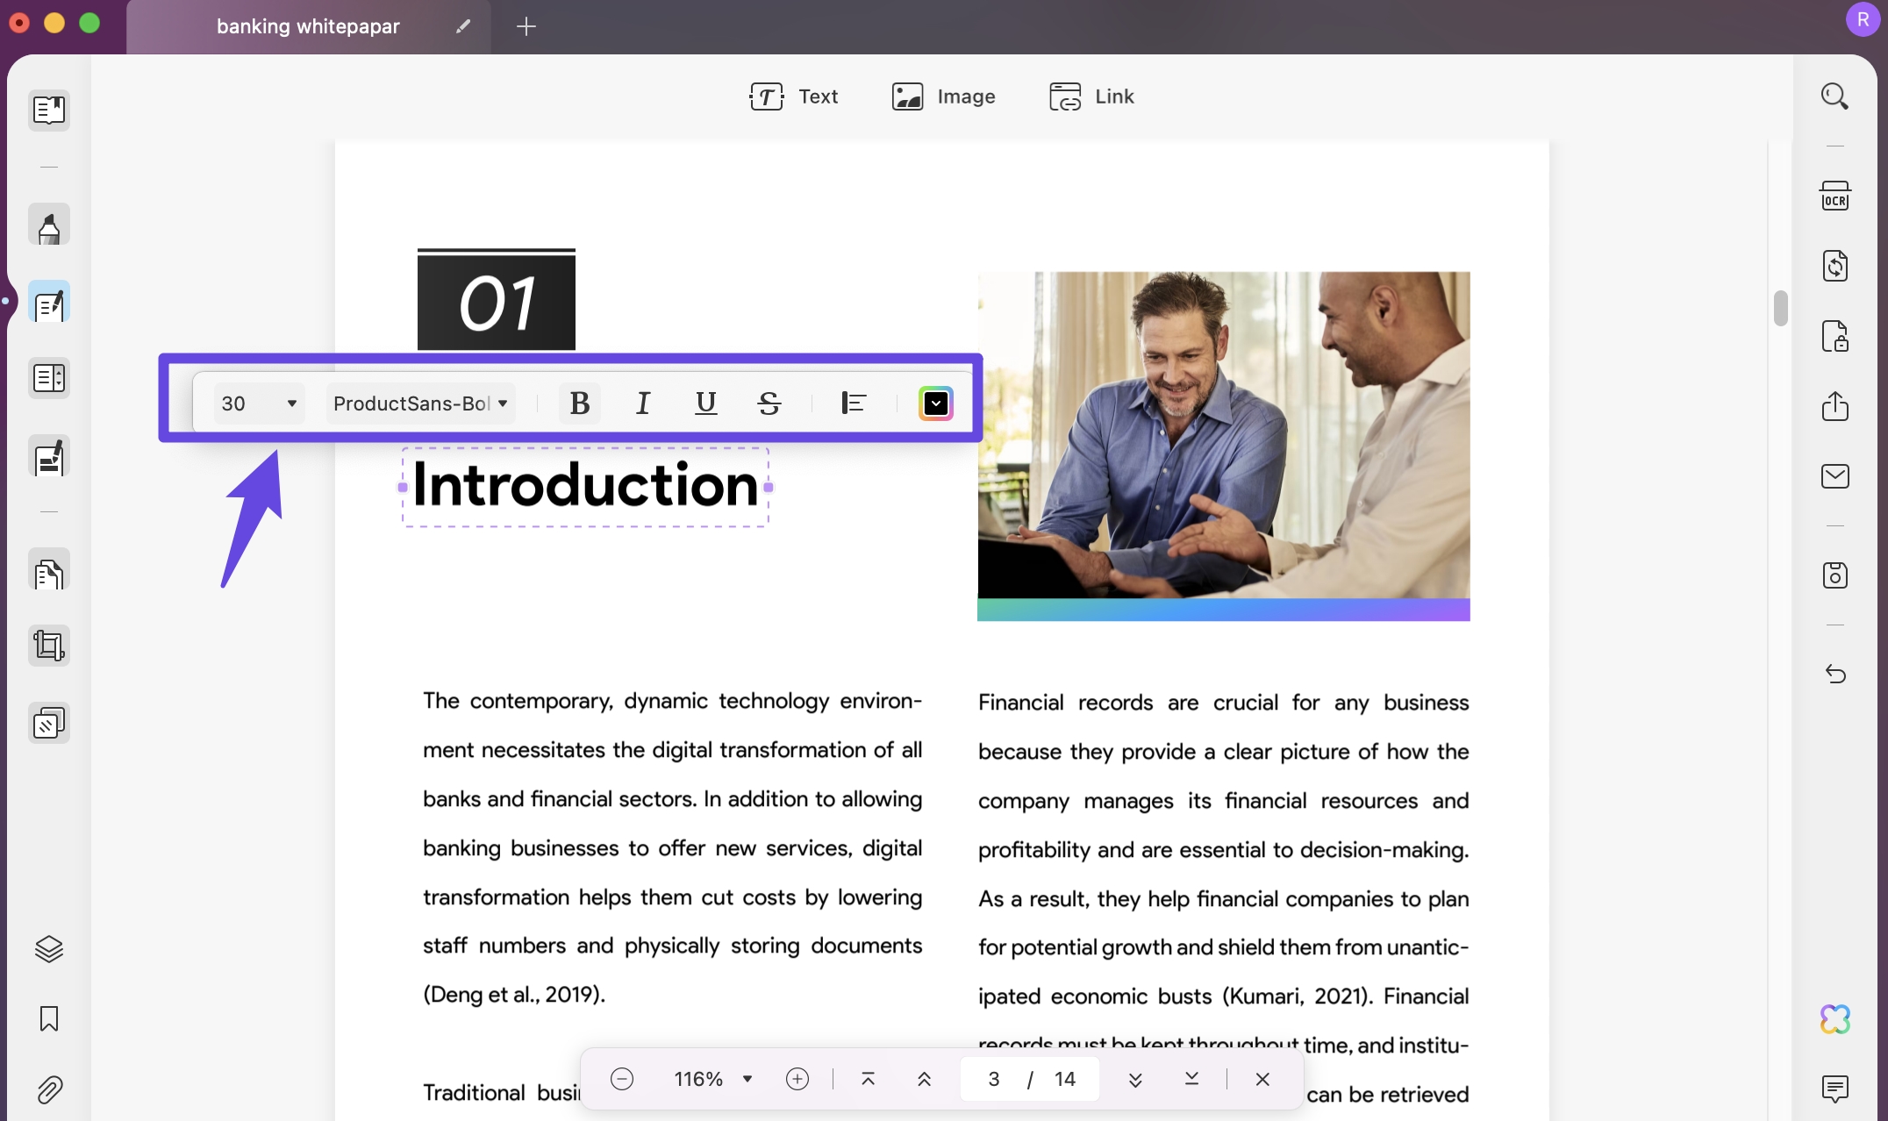The image size is (1888, 1121).
Task: Toggle Italic formatting
Action: coord(642,403)
